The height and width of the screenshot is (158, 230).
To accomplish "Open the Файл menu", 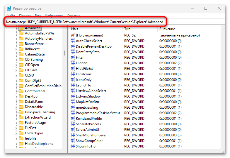I will (11, 15).
